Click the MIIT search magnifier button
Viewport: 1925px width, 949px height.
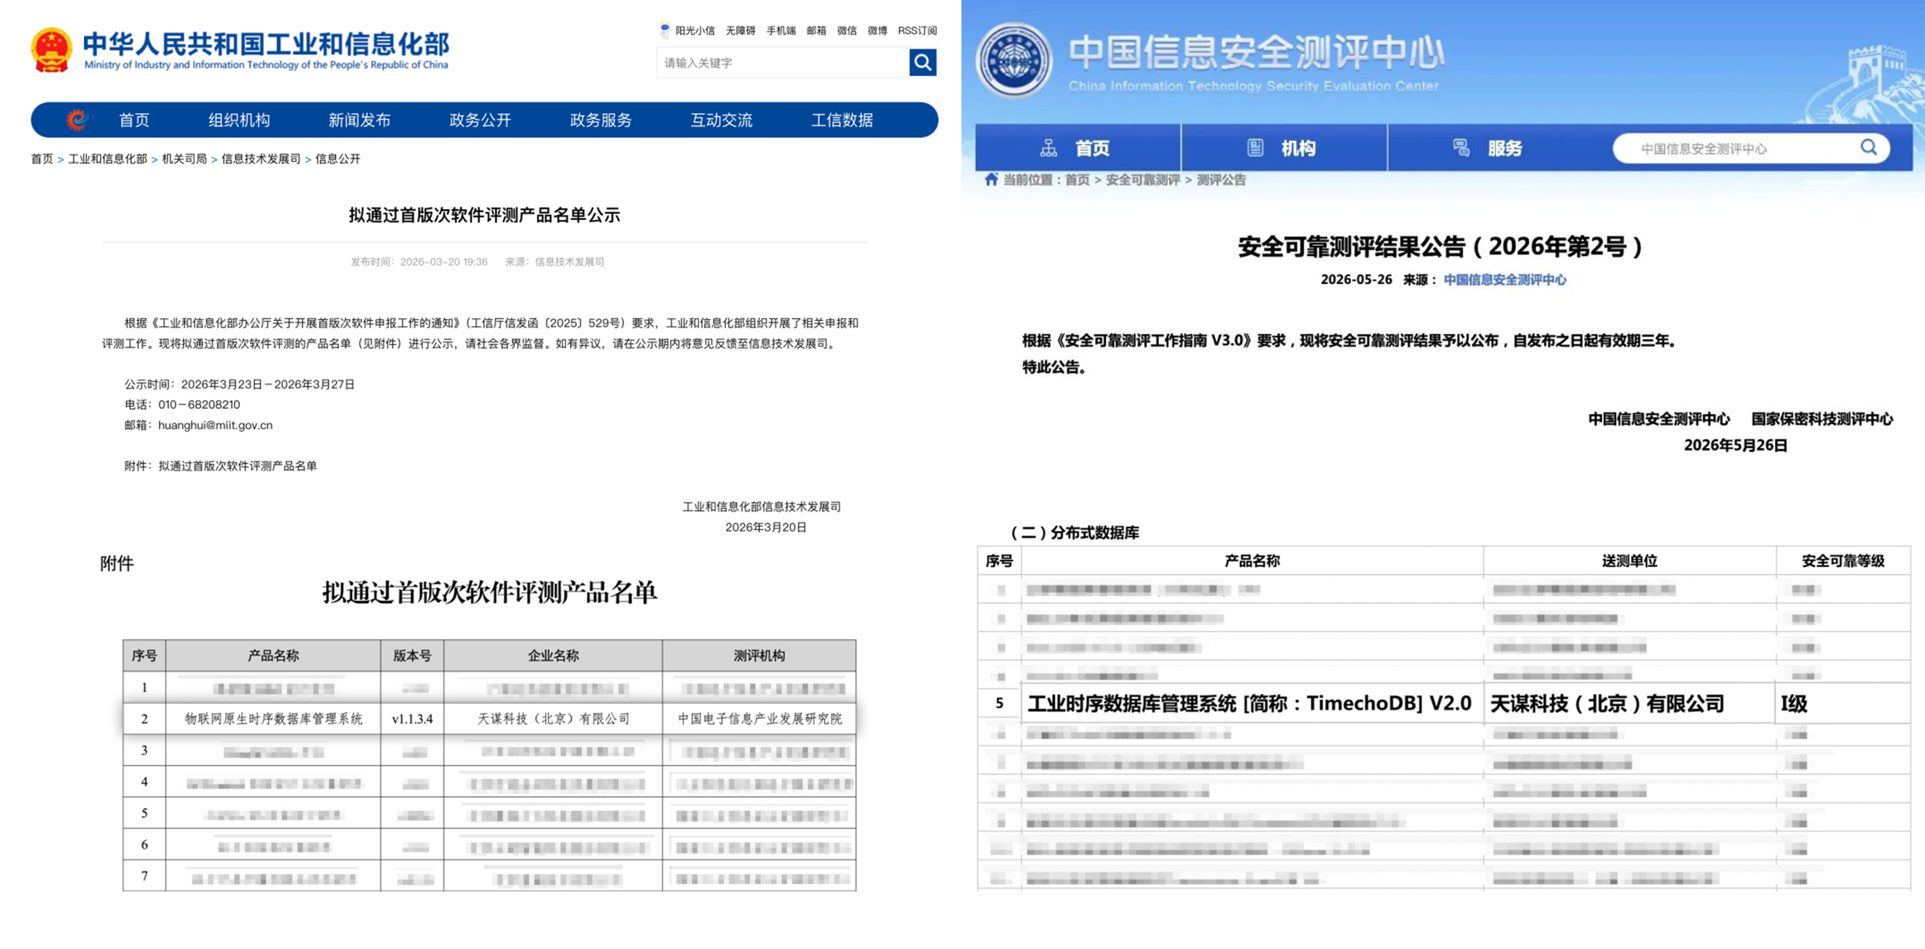coord(922,62)
